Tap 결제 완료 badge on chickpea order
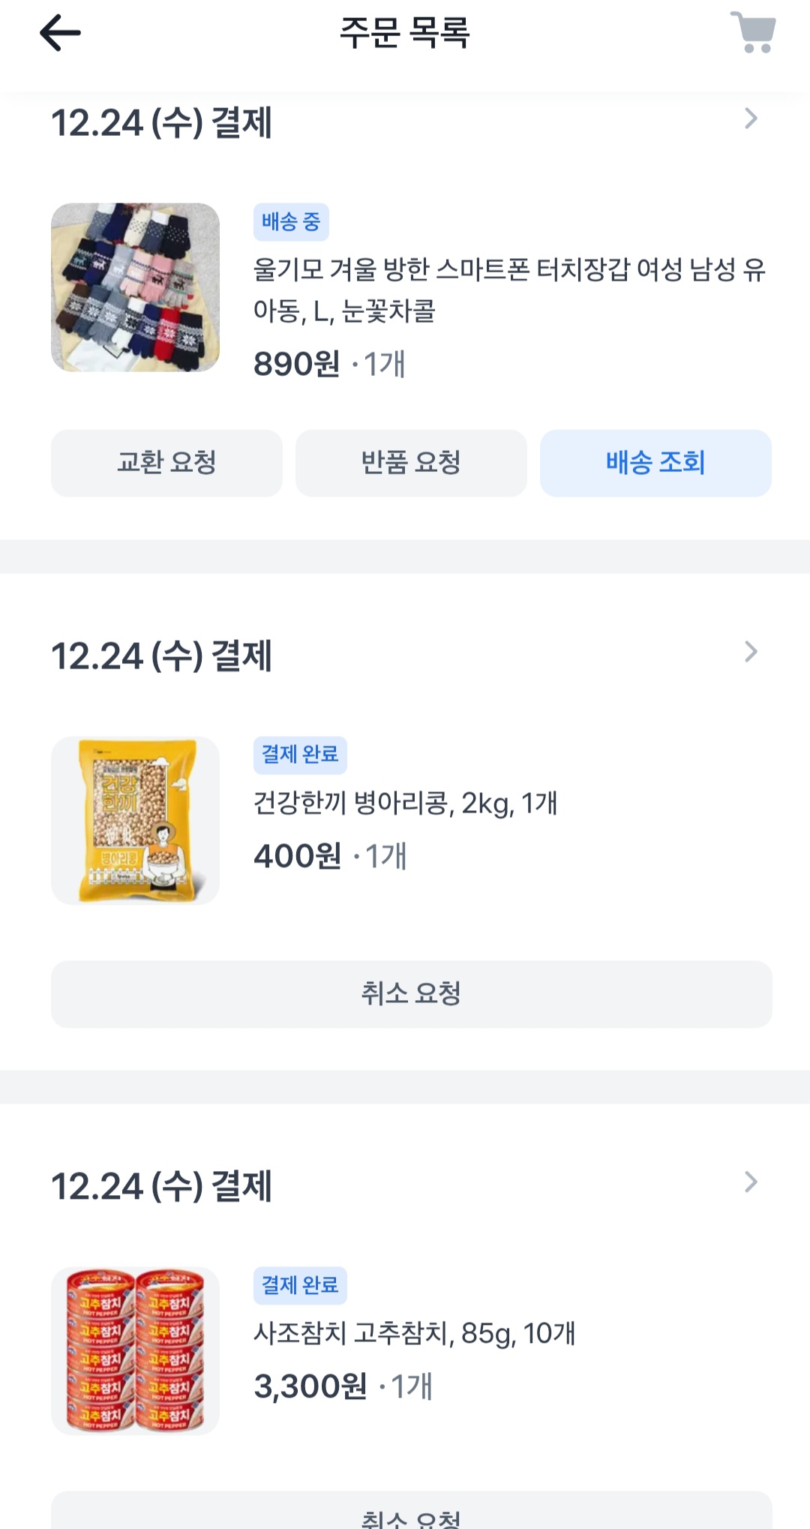The width and height of the screenshot is (810, 1529). 300,755
